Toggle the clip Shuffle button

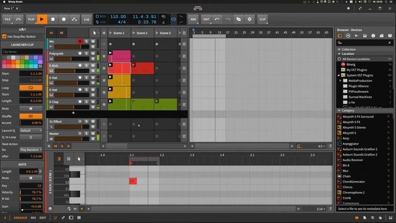(x=31, y=116)
